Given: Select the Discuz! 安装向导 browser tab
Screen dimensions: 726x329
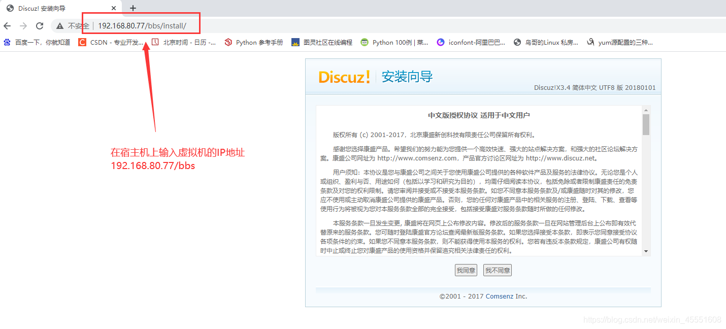Looking at the screenshot, I should (61, 8).
